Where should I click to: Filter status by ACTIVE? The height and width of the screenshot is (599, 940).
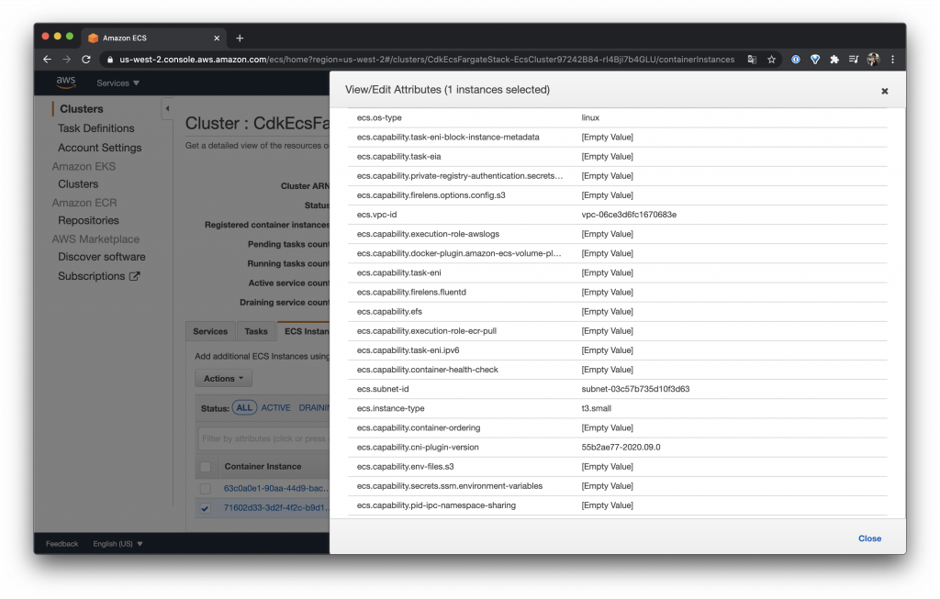[275, 408]
